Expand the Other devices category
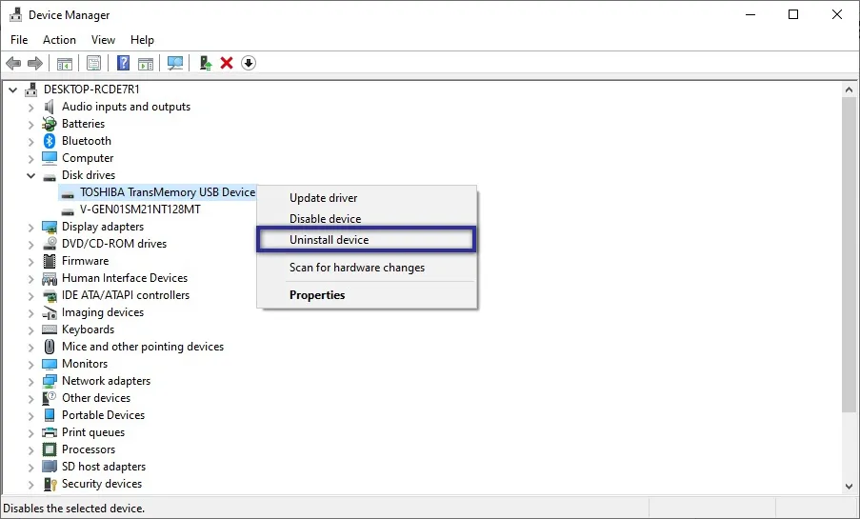 31,398
